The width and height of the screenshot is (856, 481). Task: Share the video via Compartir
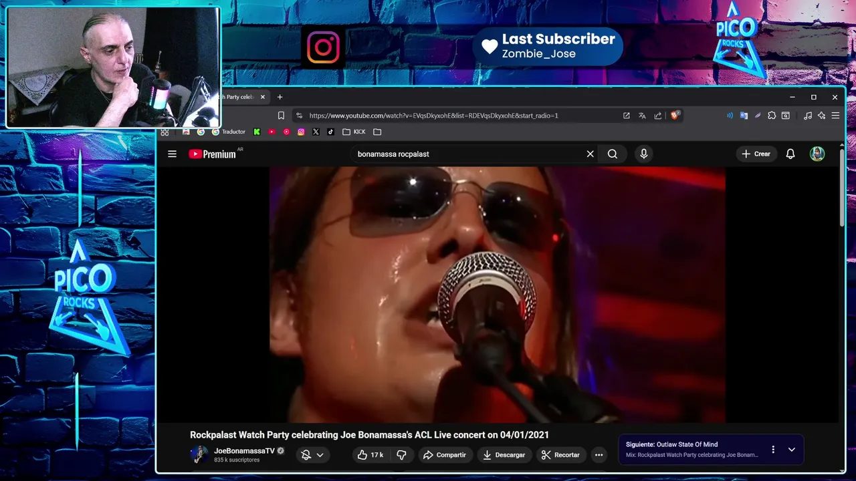(445, 455)
